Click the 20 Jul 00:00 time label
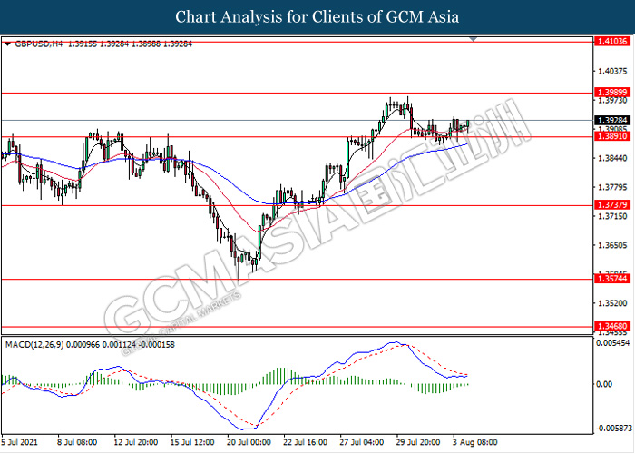This screenshot has height=454, width=635. [x=249, y=442]
